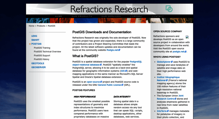Open PostGIS Support page
219x119 pixels.
tap(42, 55)
